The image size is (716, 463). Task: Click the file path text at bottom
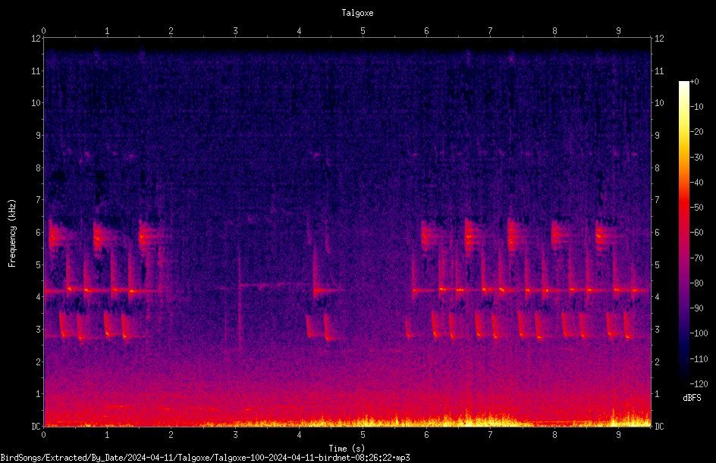205,458
